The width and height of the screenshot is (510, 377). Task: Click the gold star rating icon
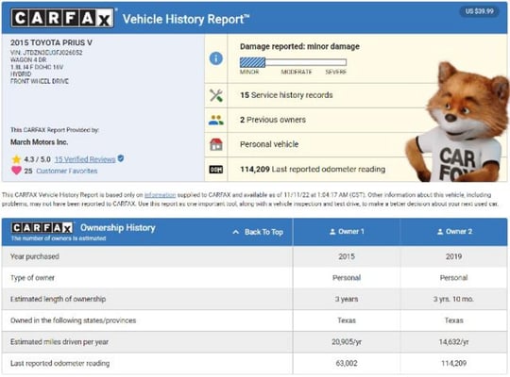click(16, 159)
